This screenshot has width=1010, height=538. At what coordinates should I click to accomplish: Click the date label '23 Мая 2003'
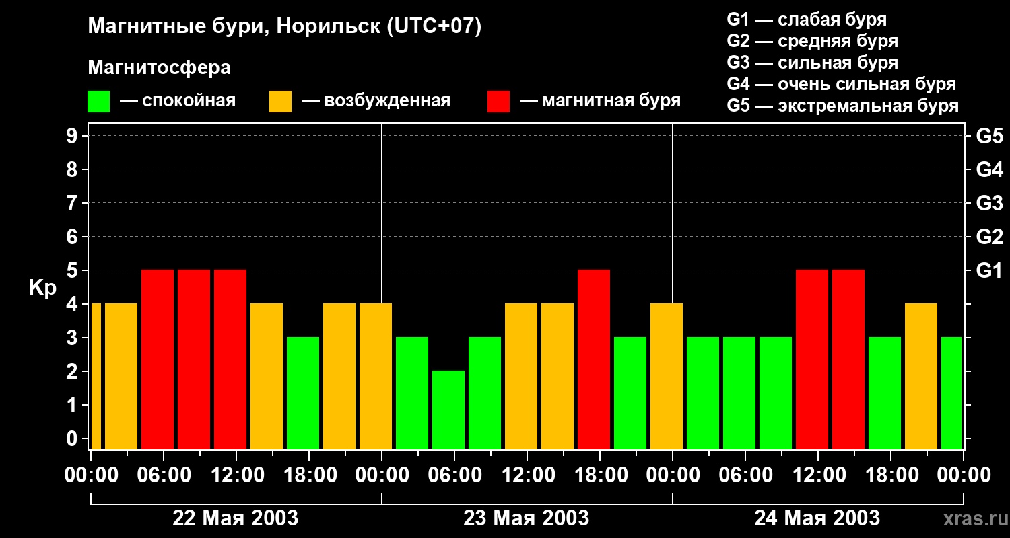pyautogui.click(x=527, y=518)
